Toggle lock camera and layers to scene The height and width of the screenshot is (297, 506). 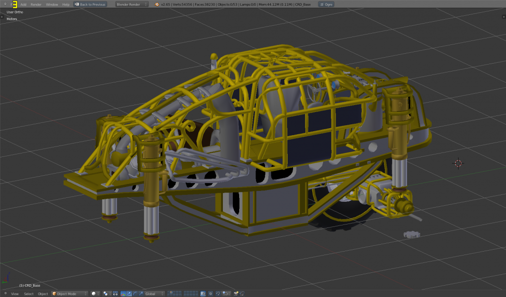tap(203, 294)
